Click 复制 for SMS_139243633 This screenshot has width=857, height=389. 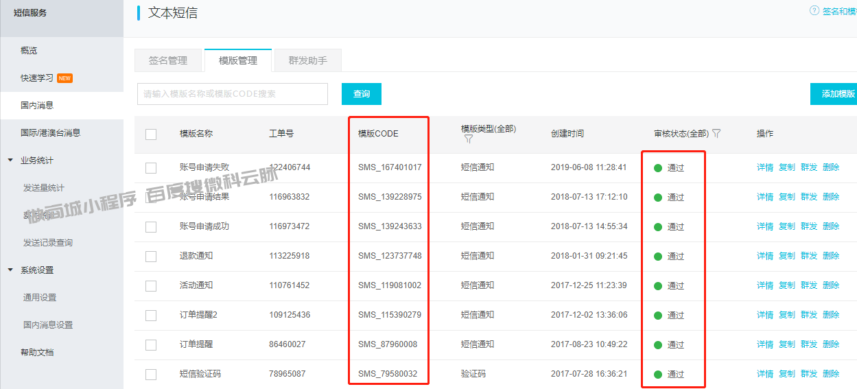point(787,226)
